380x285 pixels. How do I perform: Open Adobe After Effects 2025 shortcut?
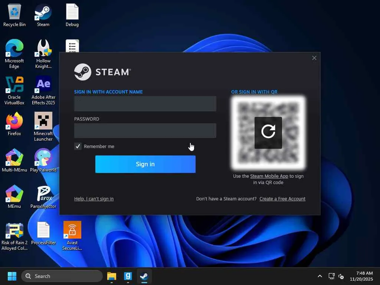[43, 90]
